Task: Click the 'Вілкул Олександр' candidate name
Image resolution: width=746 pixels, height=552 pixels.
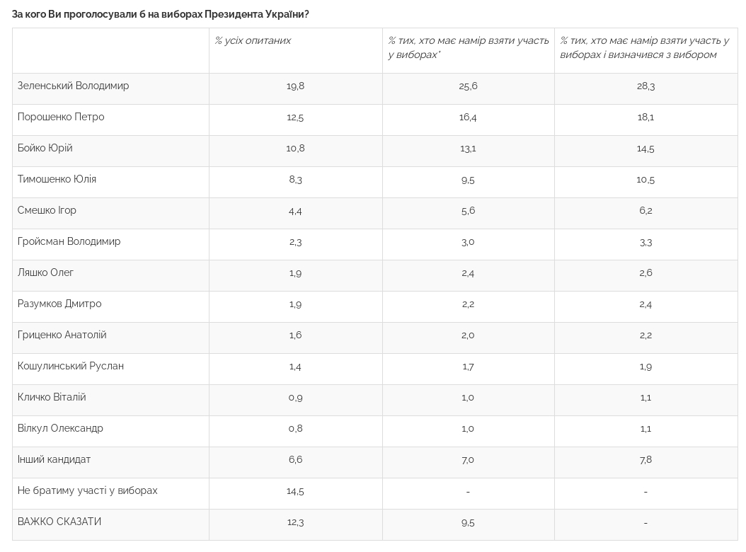Action: point(60,428)
